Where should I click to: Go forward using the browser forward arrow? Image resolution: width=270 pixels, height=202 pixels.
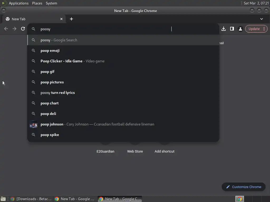pyautogui.click(x=15, y=29)
